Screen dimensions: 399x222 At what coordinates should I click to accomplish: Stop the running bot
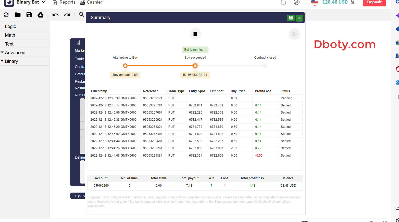click(x=195, y=34)
